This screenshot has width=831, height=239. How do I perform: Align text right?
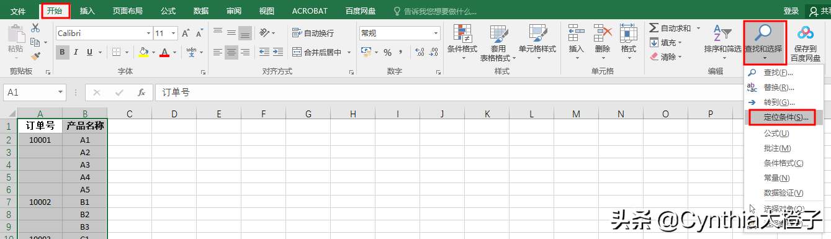pyautogui.click(x=245, y=52)
